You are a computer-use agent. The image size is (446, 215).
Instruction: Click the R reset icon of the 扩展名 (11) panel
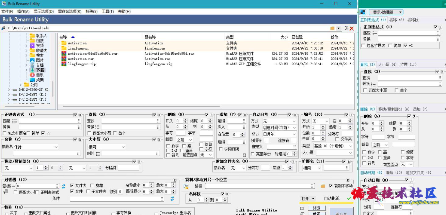[x=348, y=162]
